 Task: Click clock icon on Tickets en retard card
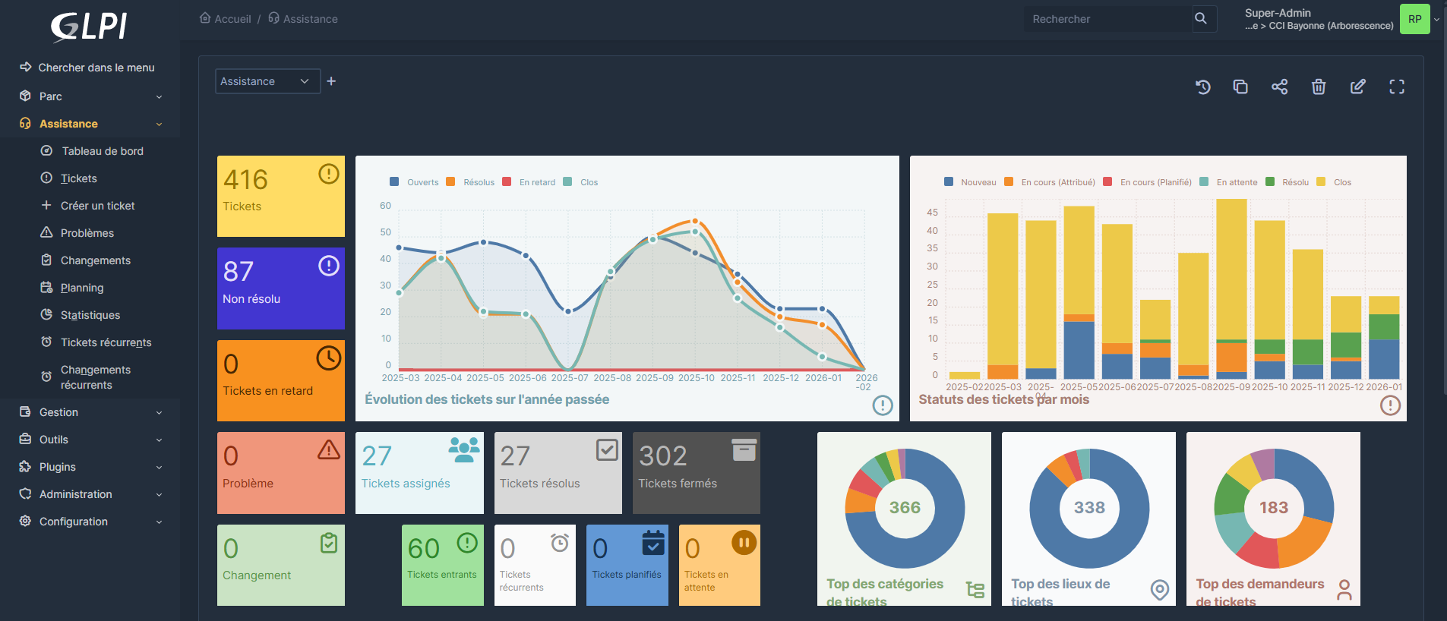coord(329,358)
